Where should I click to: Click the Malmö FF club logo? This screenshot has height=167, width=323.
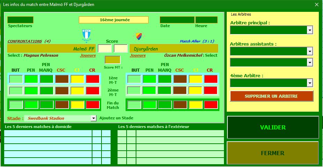86,35
